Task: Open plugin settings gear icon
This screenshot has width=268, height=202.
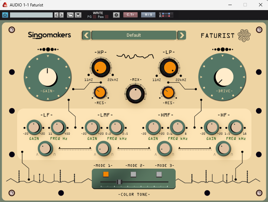Action: [x=116, y=15]
